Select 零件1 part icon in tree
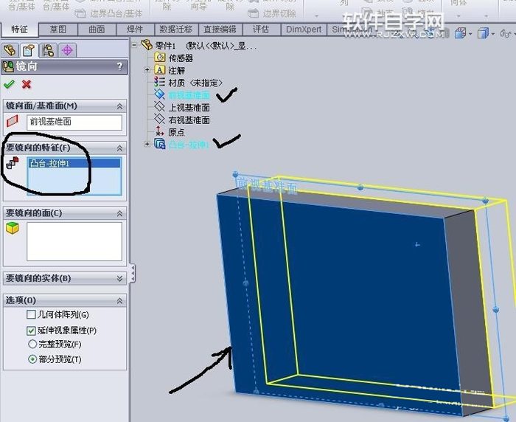Image resolution: width=516 pixels, height=422 pixels. [147, 44]
